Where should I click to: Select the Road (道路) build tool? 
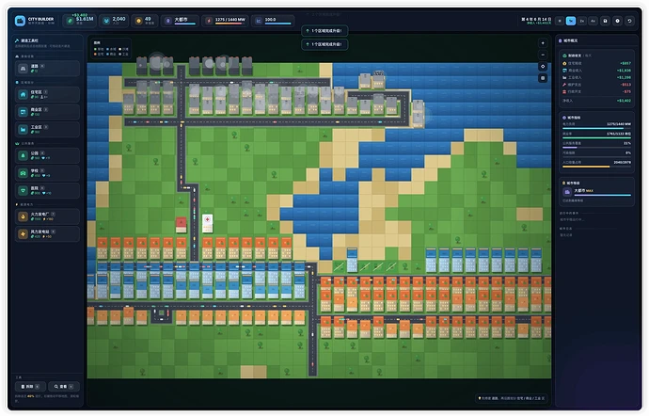tap(48, 69)
